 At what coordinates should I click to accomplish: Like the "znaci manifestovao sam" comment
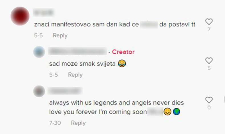[209, 22]
